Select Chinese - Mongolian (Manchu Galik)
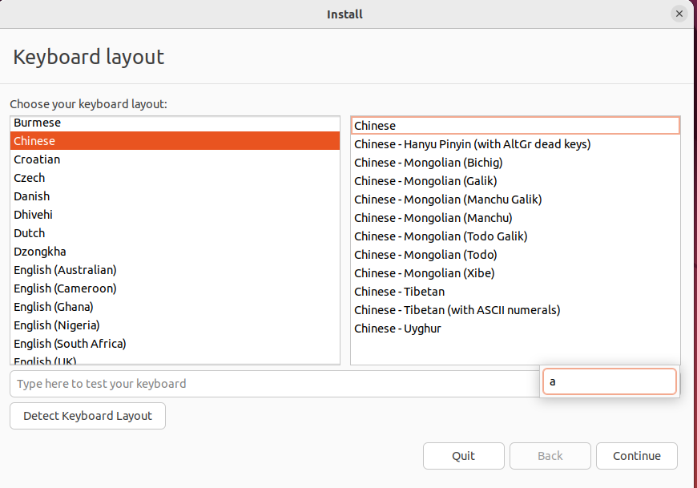 tap(515, 200)
